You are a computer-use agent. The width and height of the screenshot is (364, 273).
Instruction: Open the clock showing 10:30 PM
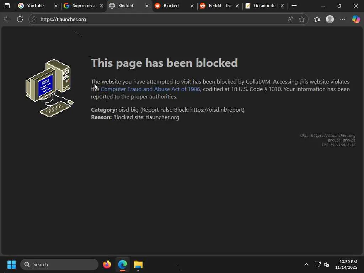pos(346,264)
